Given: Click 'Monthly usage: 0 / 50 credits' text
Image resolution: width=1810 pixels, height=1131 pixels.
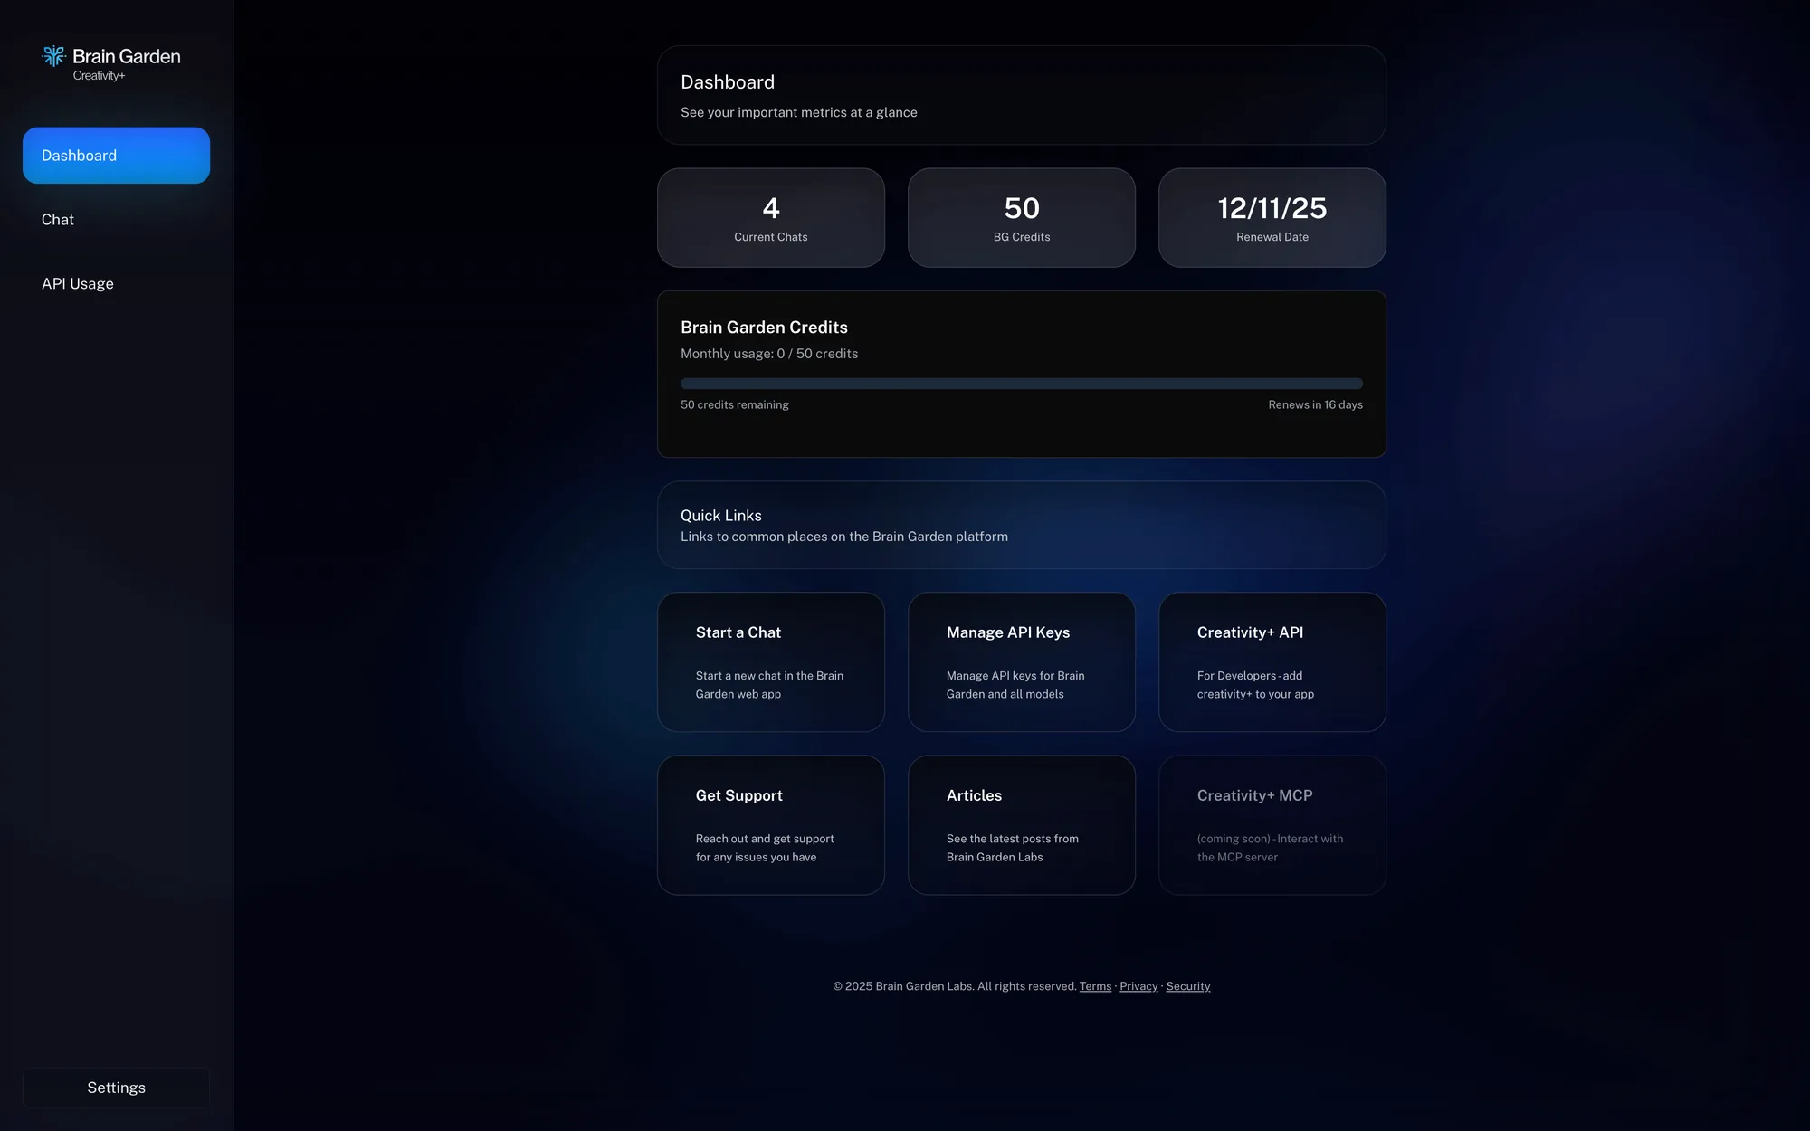Looking at the screenshot, I should point(769,354).
